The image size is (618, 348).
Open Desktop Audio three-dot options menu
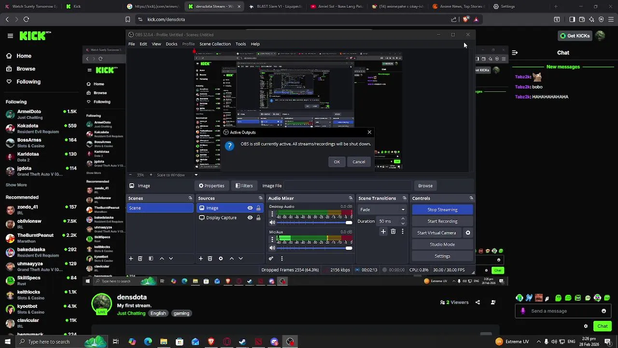click(x=272, y=214)
